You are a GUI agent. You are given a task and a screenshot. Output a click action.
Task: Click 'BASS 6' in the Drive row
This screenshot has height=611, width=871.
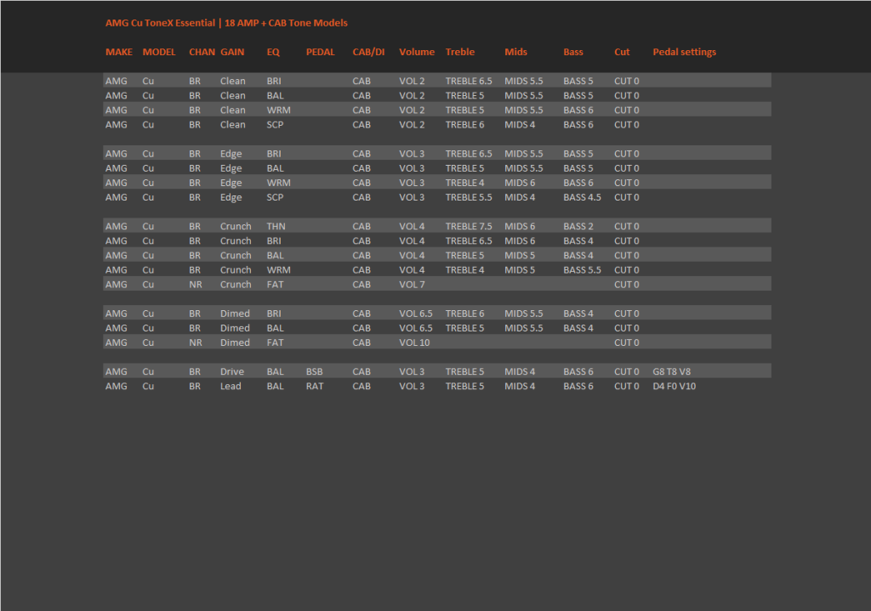tap(578, 371)
